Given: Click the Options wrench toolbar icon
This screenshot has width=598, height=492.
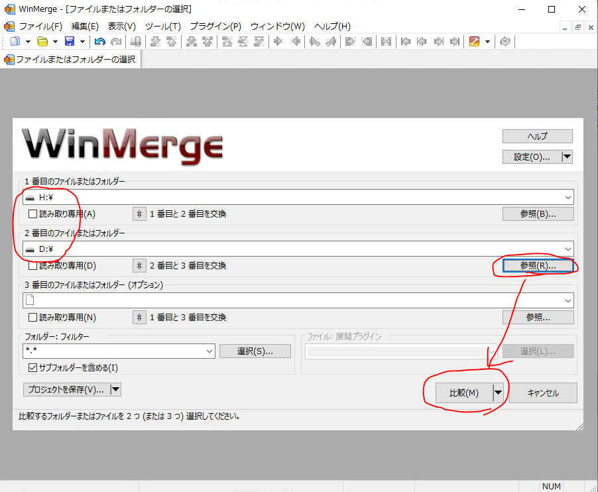Looking at the screenshot, I should tap(474, 41).
